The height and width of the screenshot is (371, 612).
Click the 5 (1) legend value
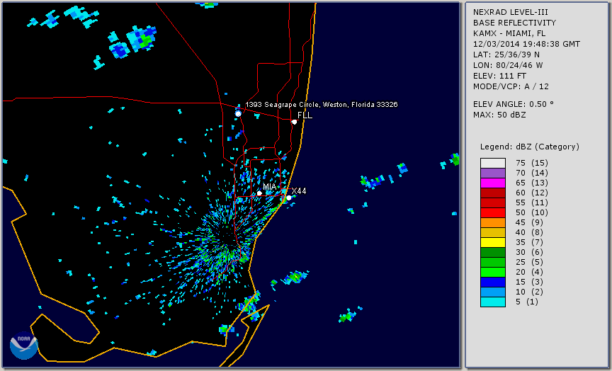tap(526, 302)
